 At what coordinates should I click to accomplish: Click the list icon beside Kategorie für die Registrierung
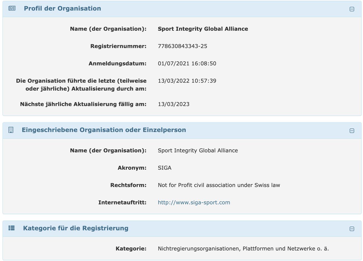(x=11, y=228)
